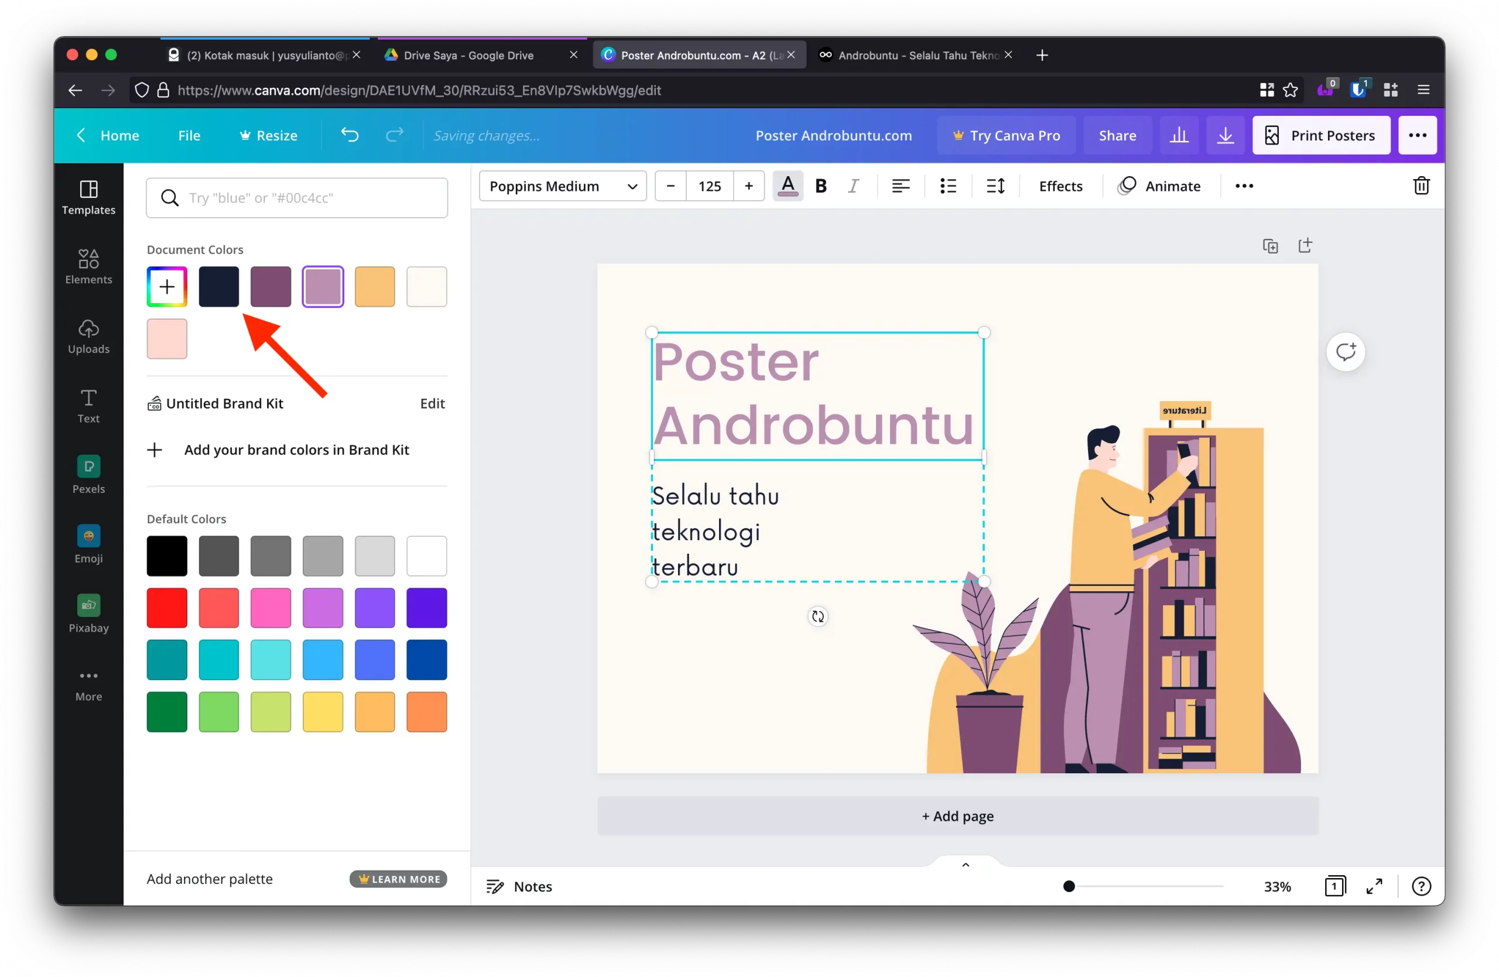Click the Share button
The width and height of the screenshot is (1499, 977).
point(1117,135)
